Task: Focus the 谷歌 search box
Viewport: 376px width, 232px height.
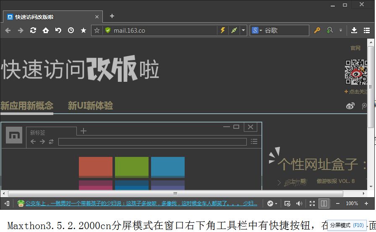Action: tap(285, 31)
